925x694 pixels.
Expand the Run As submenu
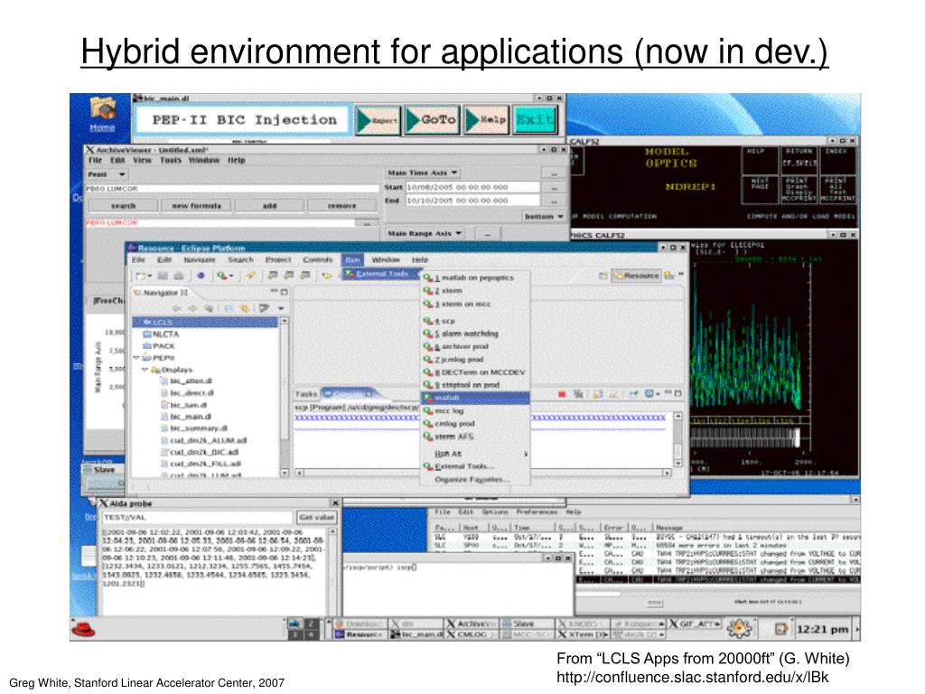(x=475, y=454)
